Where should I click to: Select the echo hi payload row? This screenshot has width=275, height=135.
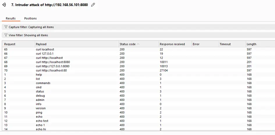[139, 129]
